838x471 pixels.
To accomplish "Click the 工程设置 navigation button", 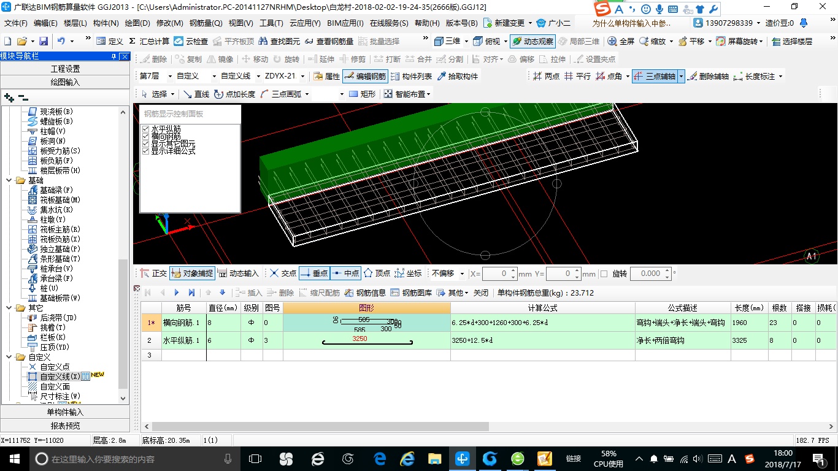I will [65, 69].
